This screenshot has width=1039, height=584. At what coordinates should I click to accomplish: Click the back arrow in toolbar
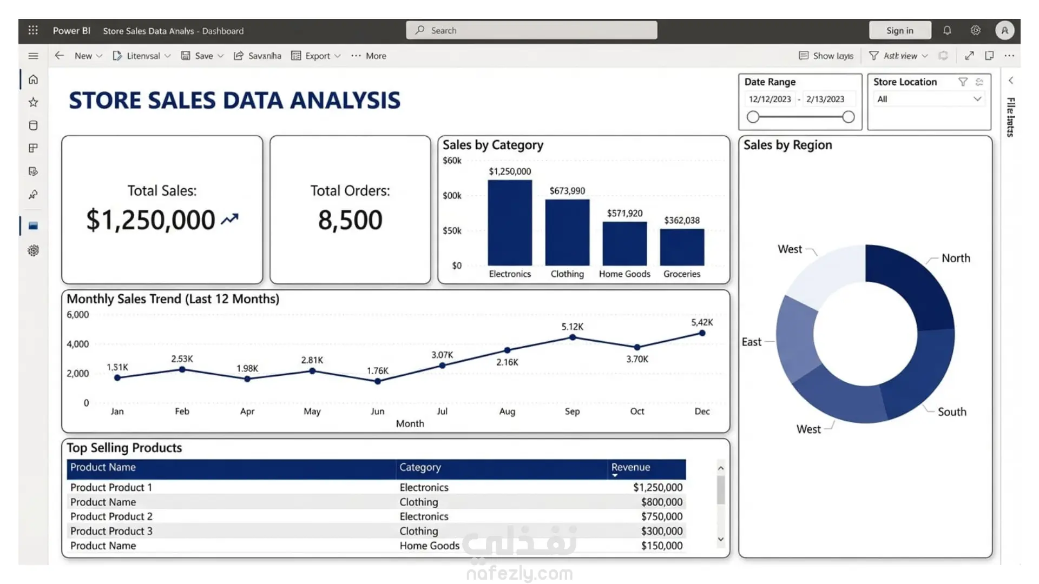[60, 56]
